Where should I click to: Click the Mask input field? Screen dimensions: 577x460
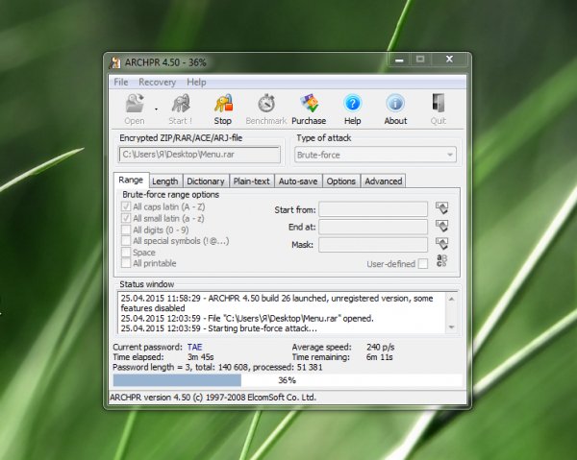(373, 244)
